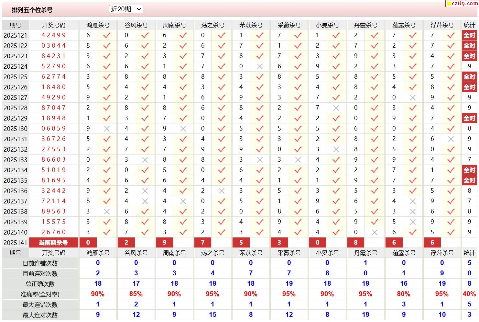Click the check mark for 鸿雁杀号 in row 2025121
479x322 pixels.
pyautogui.click(x=107, y=35)
